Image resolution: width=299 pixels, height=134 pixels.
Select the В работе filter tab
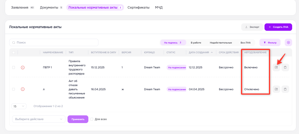click(196, 43)
